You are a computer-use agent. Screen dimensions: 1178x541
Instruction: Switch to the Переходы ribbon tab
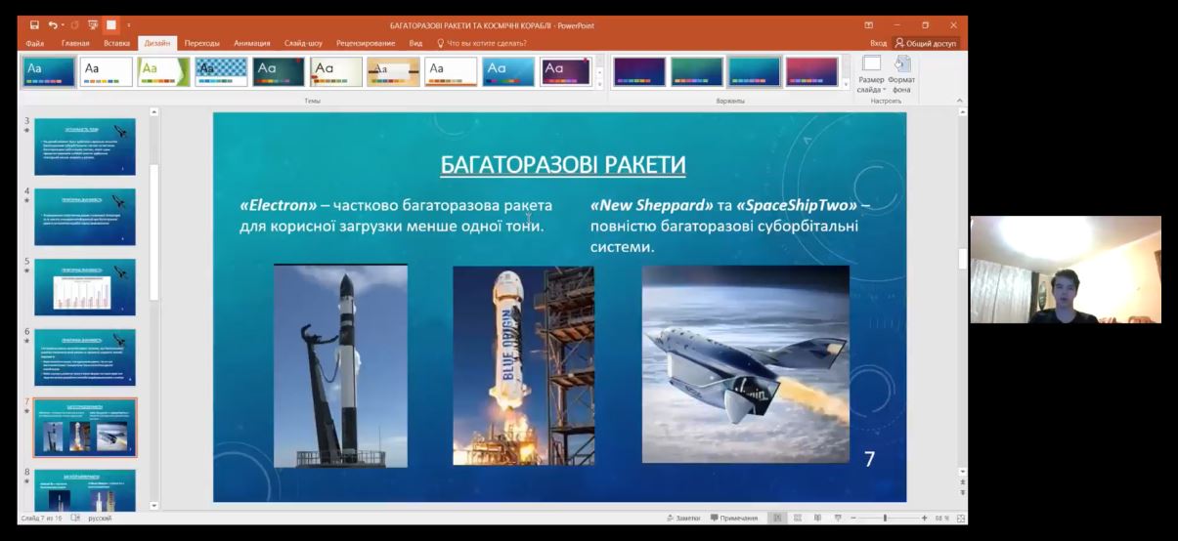[202, 43]
